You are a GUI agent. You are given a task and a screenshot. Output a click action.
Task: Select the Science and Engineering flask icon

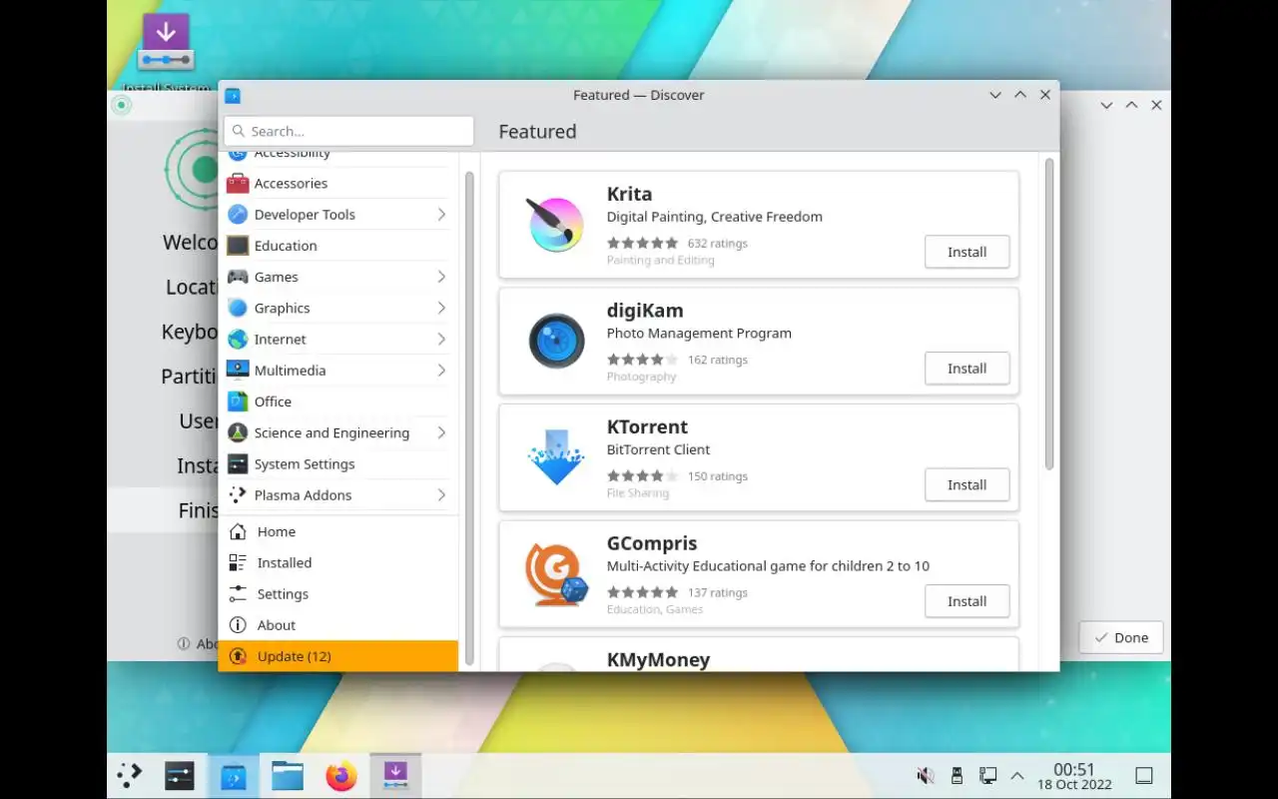(x=238, y=432)
